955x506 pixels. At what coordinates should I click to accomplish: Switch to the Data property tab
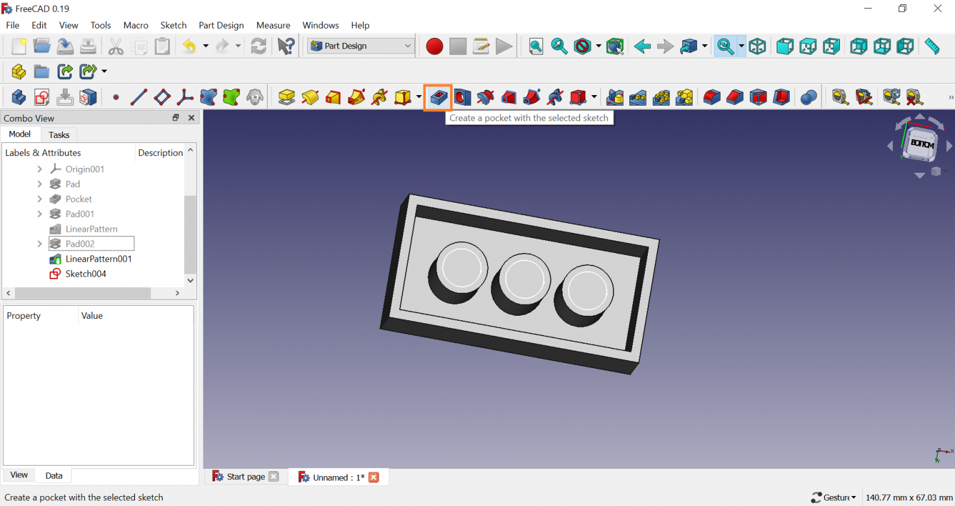click(54, 476)
